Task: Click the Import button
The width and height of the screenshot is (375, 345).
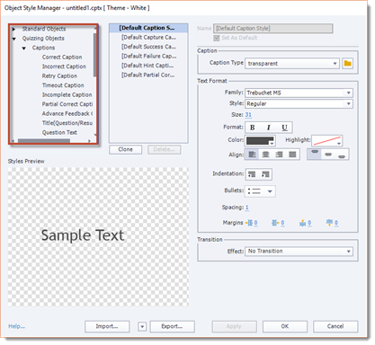Action: [x=107, y=326]
